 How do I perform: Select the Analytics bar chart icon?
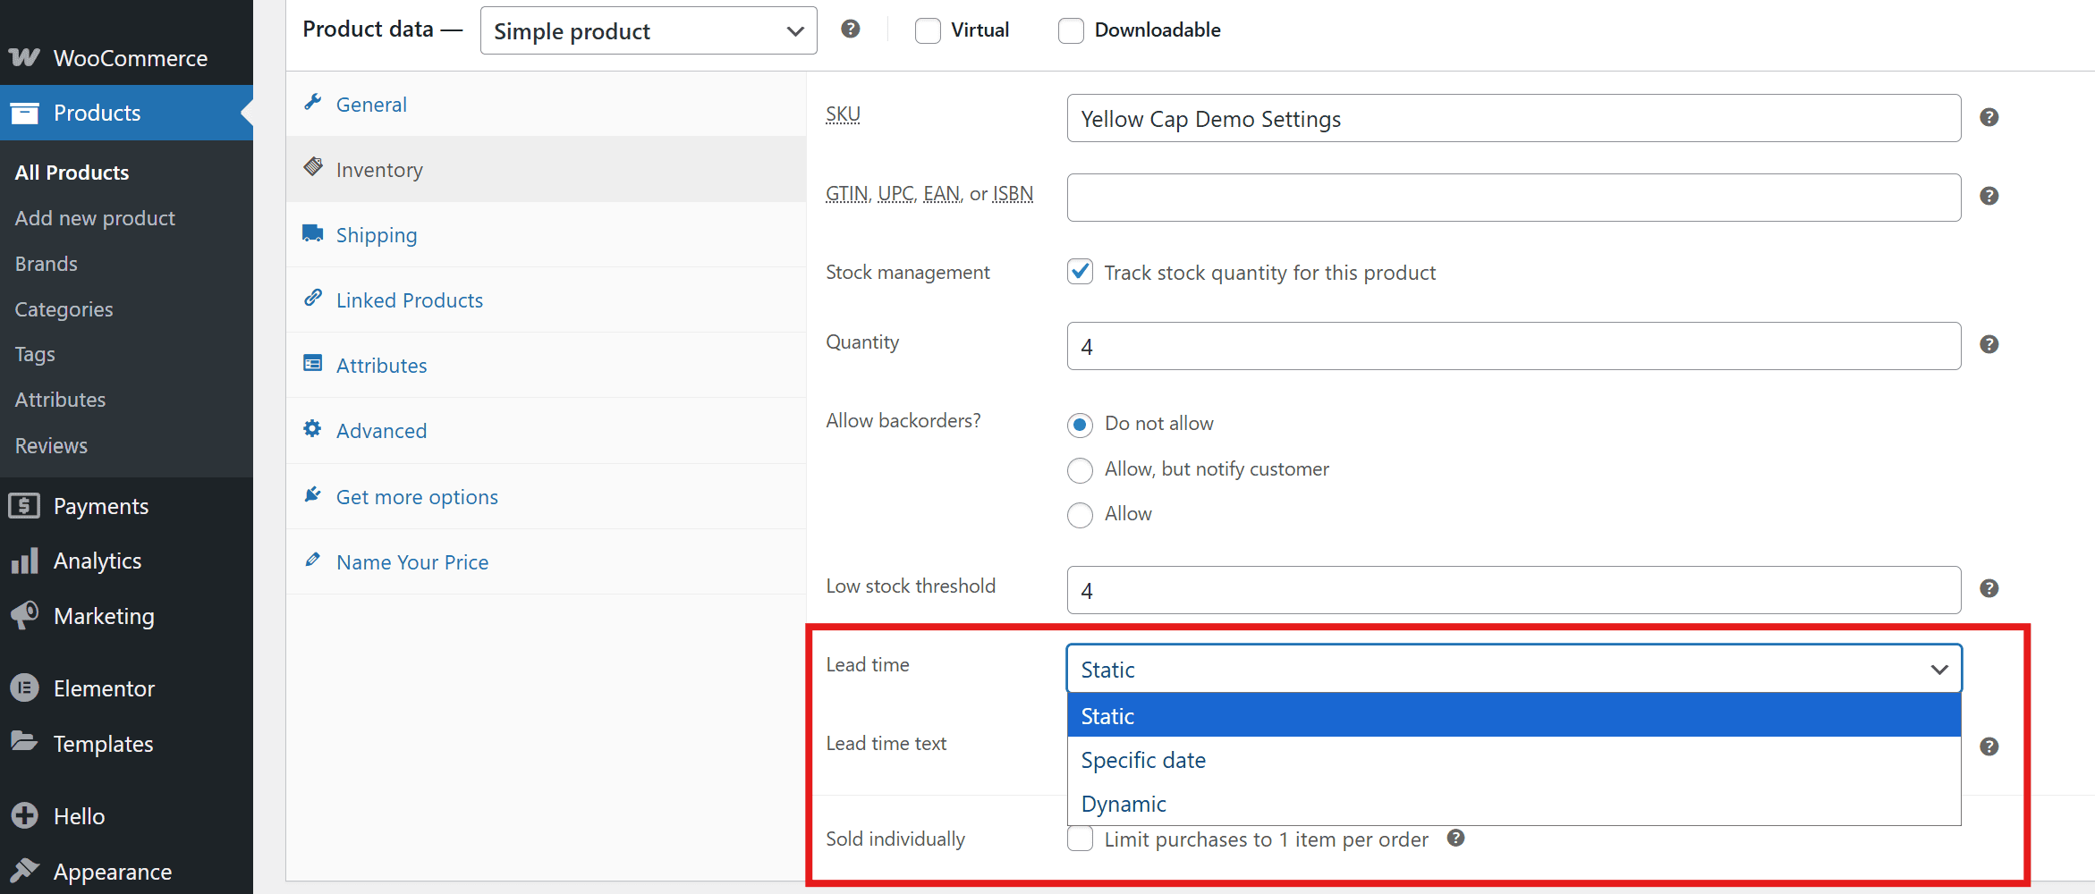point(25,560)
